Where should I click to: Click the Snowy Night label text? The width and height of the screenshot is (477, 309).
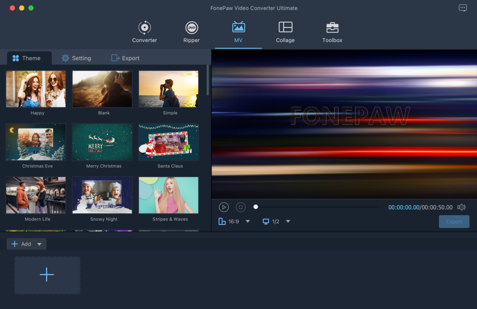point(104,219)
